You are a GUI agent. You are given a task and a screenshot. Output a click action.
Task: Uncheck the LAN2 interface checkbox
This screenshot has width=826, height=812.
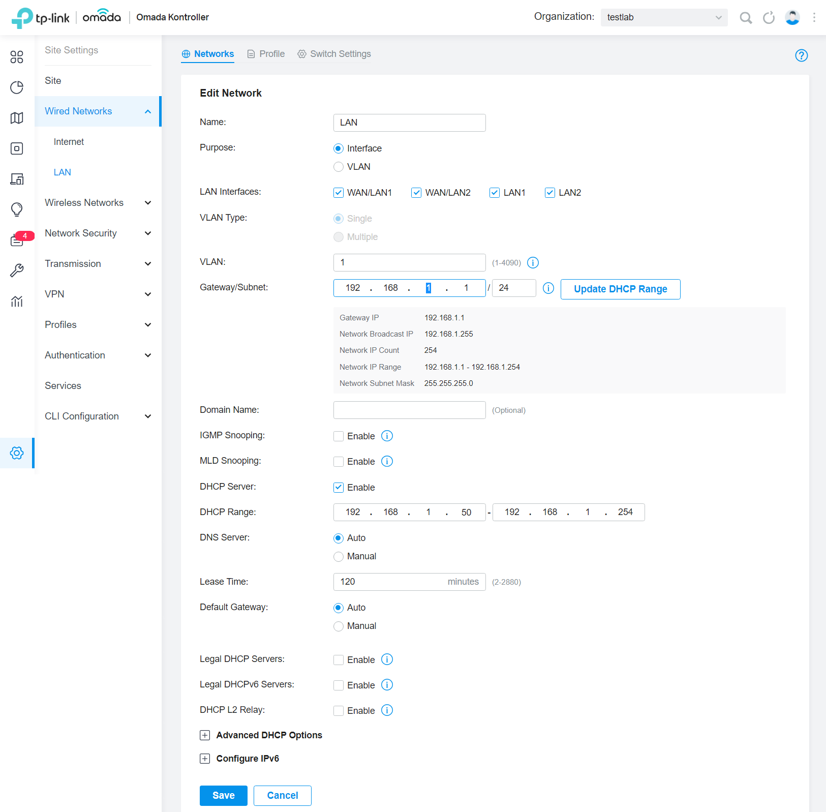coord(550,193)
